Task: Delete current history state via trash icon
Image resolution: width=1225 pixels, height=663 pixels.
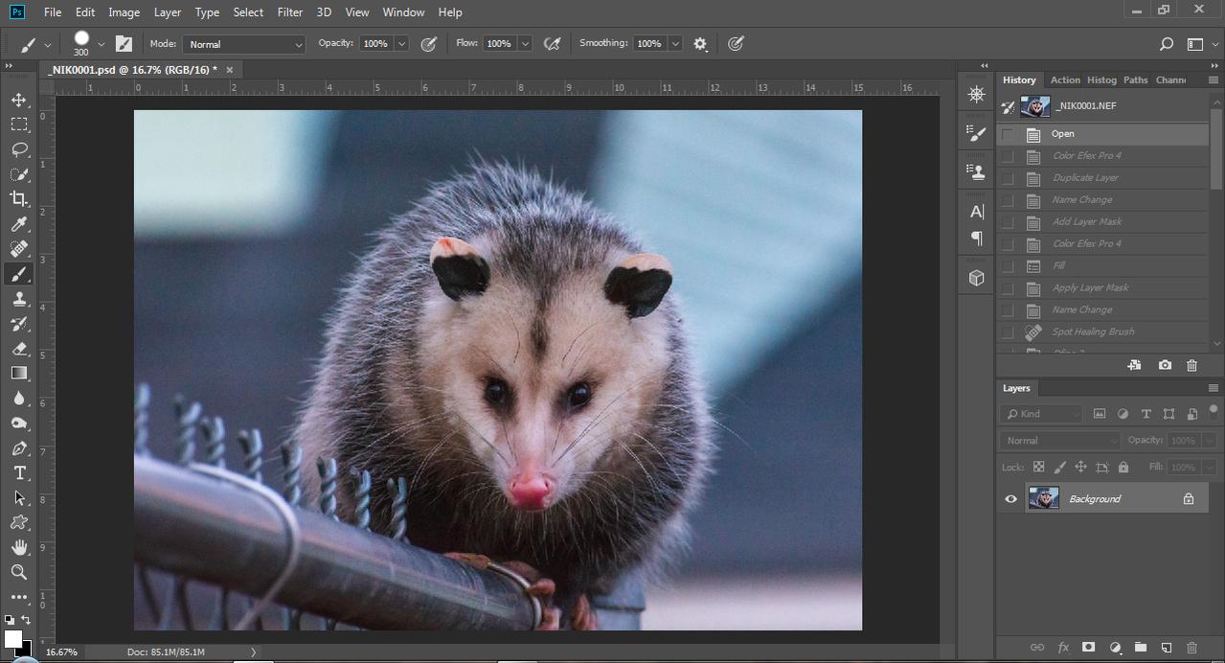Action: [1191, 365]
